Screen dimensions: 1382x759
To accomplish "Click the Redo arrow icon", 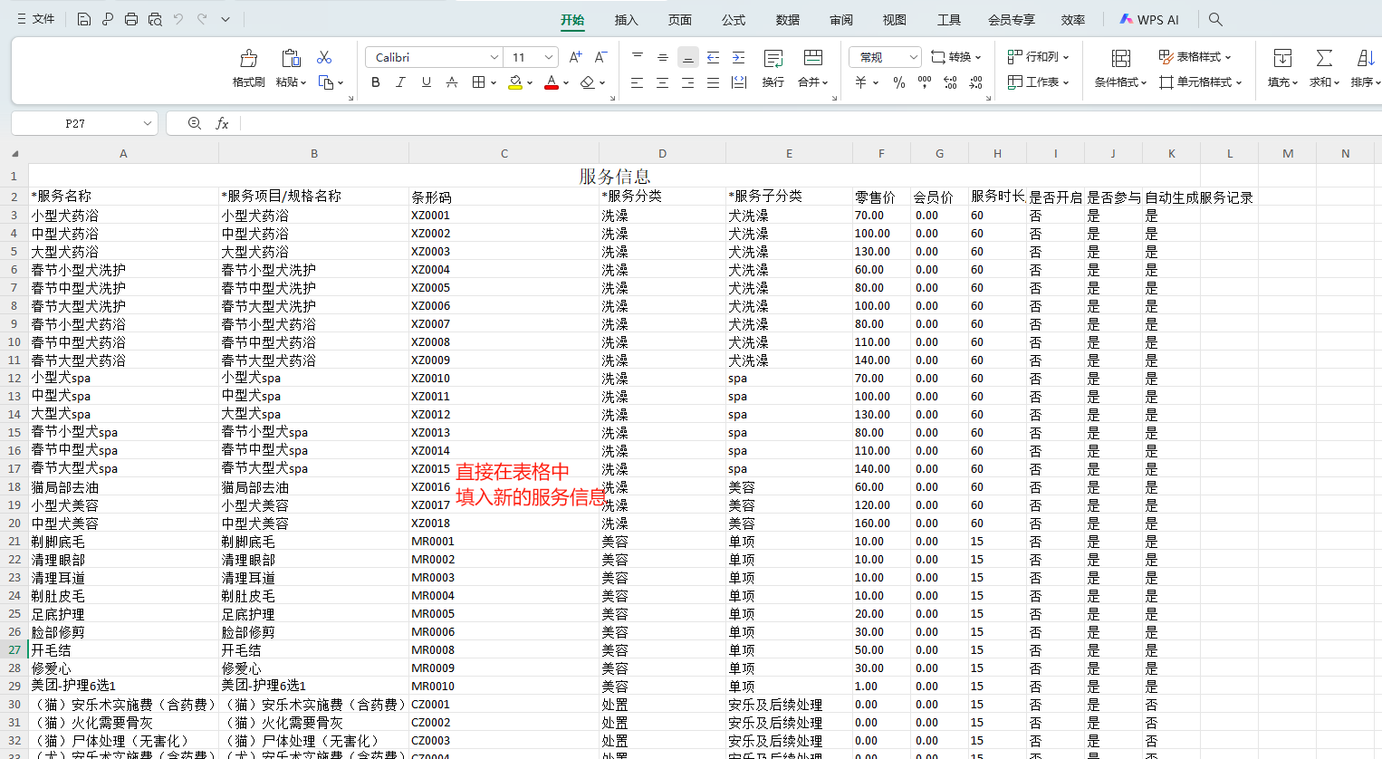I will (x=202, y=19).
